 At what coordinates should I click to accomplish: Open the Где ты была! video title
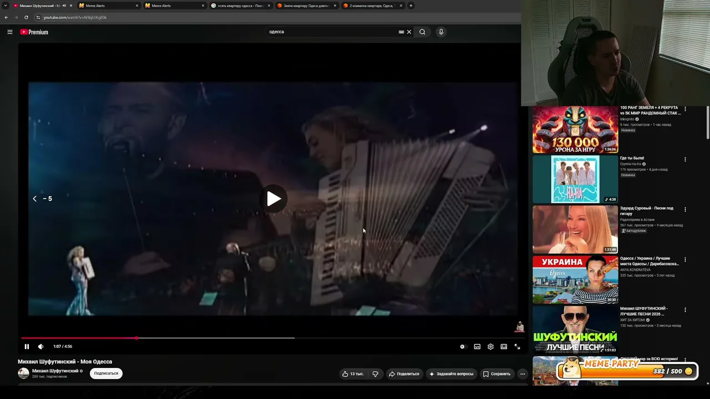[632, 158]
